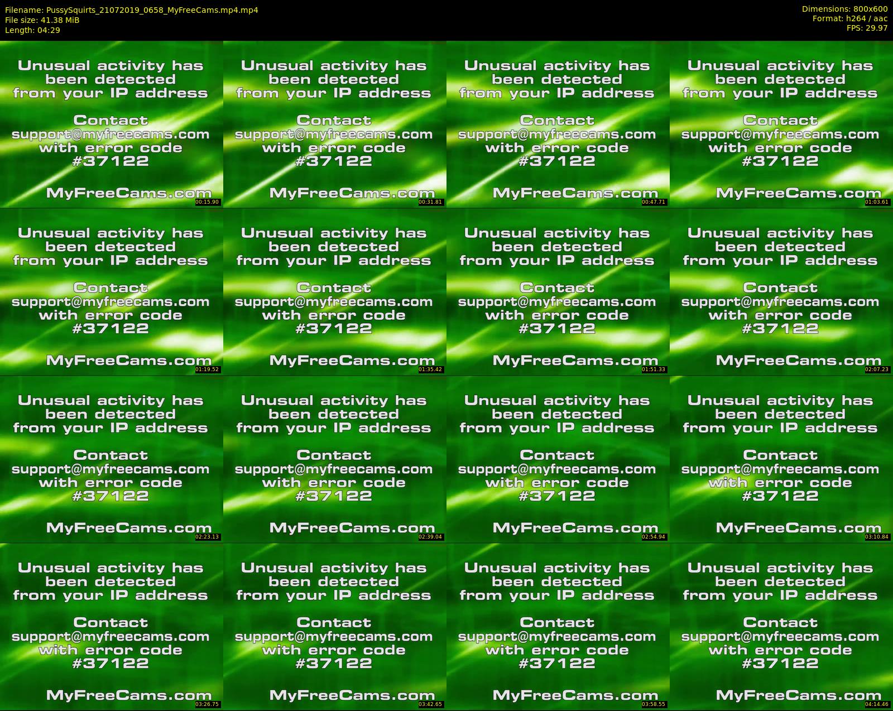Screen dimensions: 893x711
Task: Select the thumbnail stamped 01:51.33
Action: [x=558, y=291]
